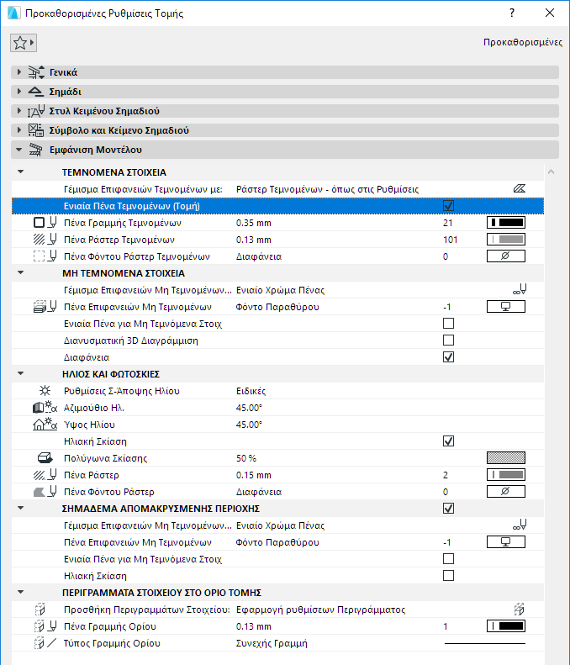Enable first Ενιαία Πένα για Μη Τεμνόμενα Στοιχ checkbox

click(x=448, y=324)
